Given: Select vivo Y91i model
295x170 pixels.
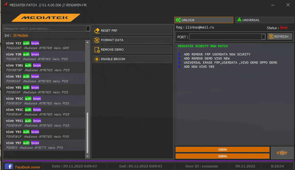Looking at the screenshot, I should [x=44, y=123].
